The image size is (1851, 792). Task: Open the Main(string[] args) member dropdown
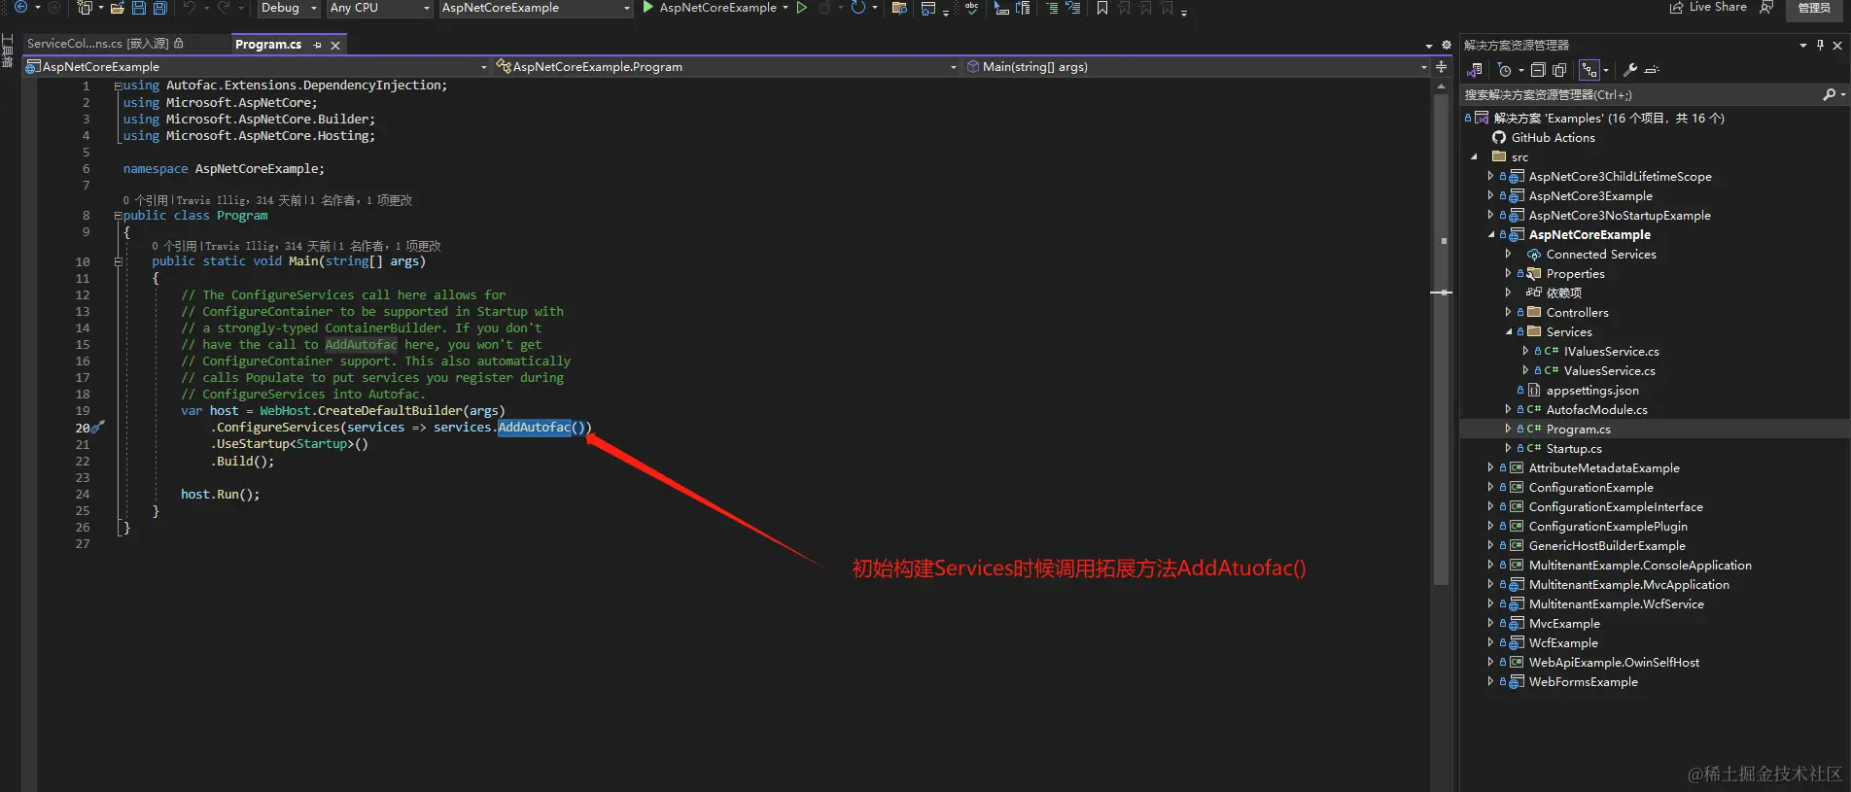[1196, 67]
